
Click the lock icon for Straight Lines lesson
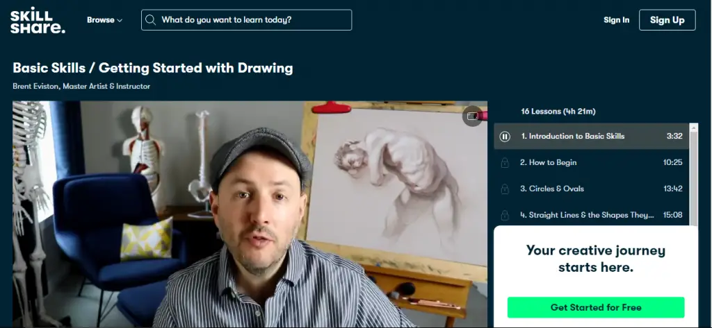tap(505, 215)
